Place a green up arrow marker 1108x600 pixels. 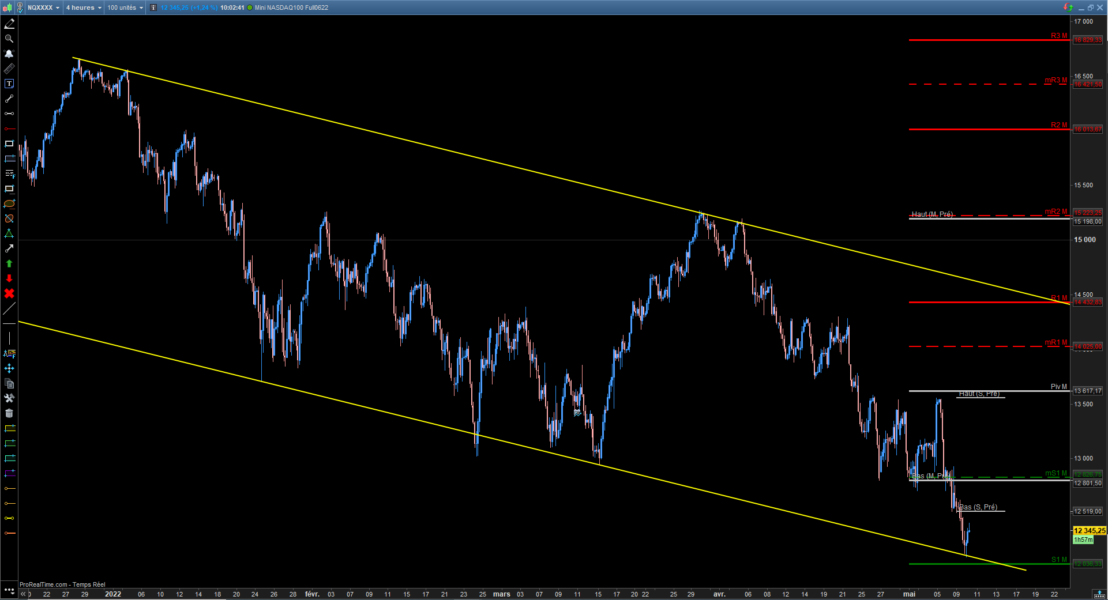point(9,263)
